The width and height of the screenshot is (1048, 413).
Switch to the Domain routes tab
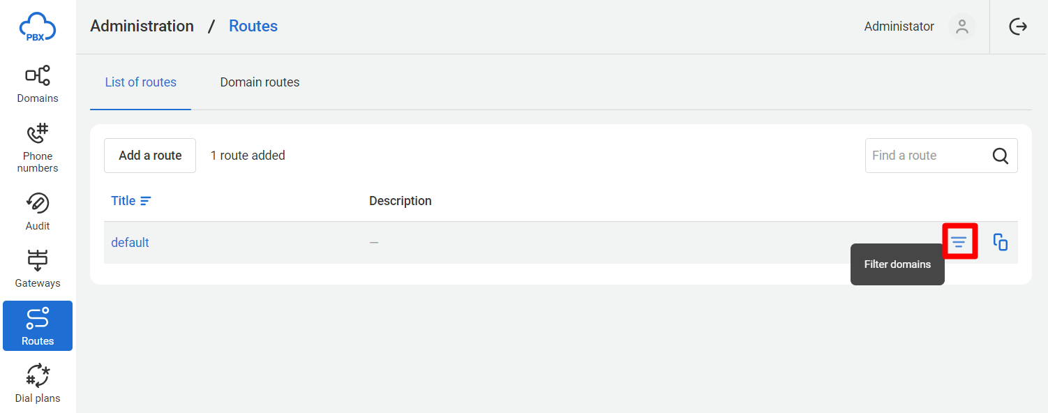(x=260, y=82)
